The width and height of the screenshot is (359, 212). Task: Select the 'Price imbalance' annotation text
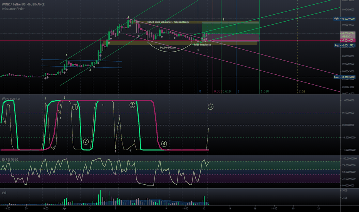click(x=202, y=45)
